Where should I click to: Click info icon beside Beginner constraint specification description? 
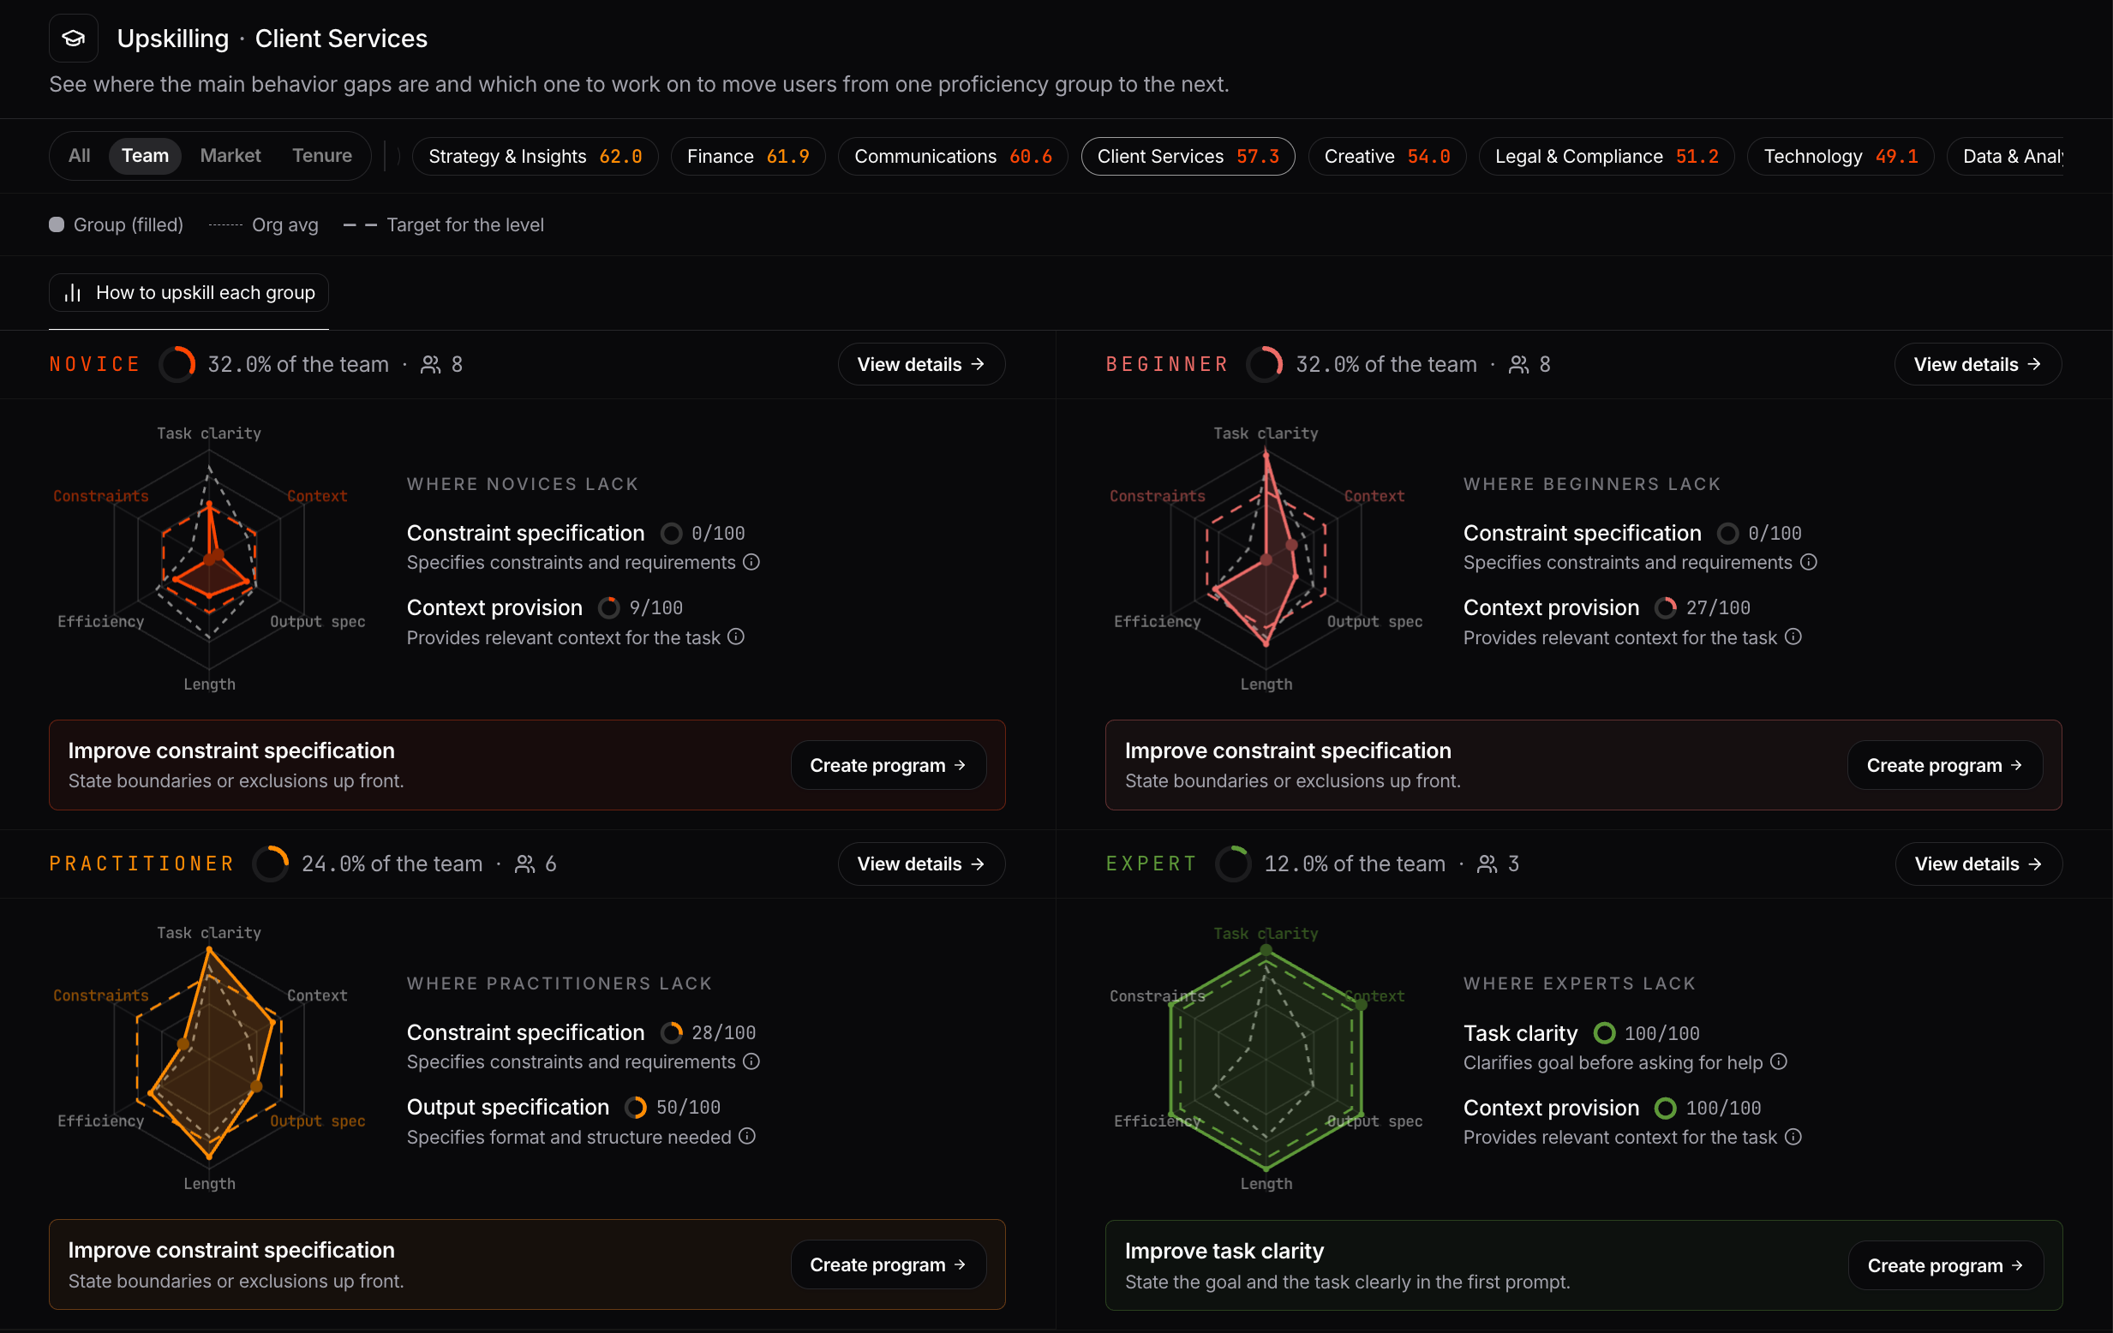pyautogui.click(x=1809, y=562)
